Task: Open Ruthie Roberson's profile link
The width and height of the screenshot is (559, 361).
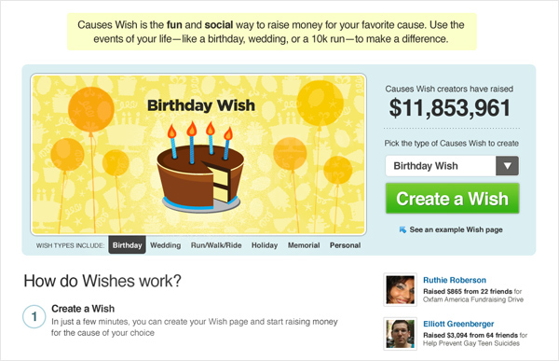Action: click(455, 280)
